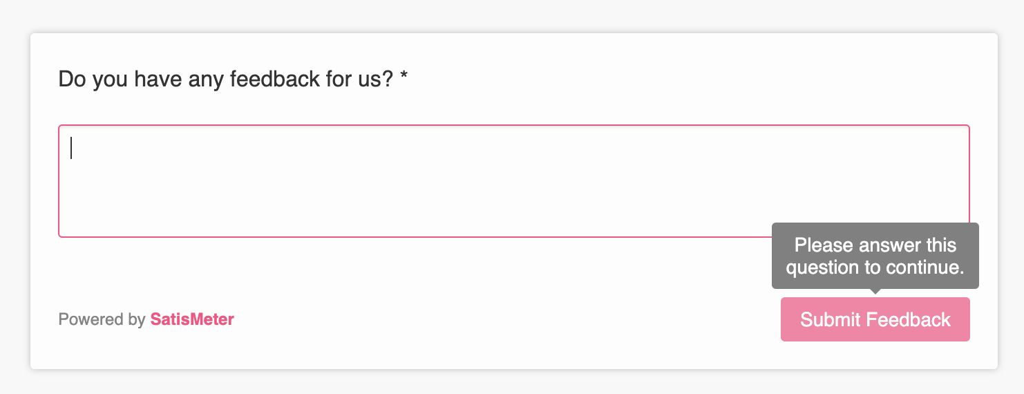Place cursor inside the pink-bordered textbox
The image size is (1024, 394).
pos(514,181)
